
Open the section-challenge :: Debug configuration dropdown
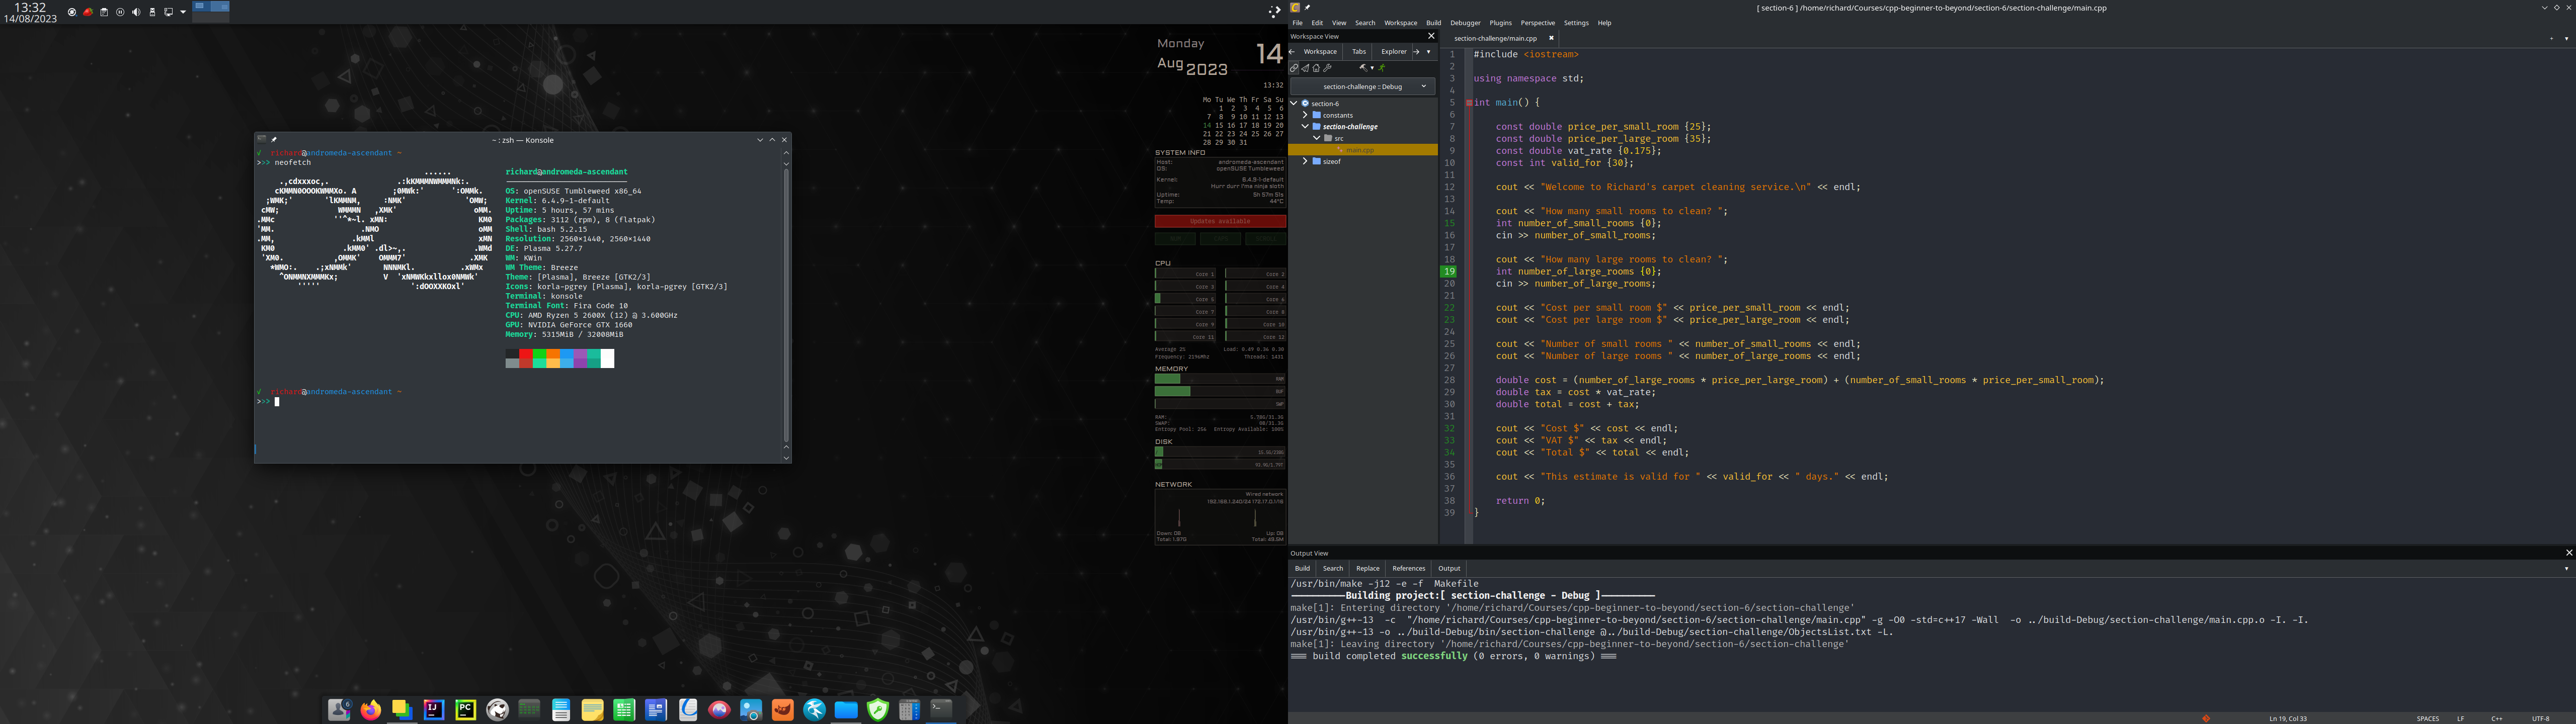click(1363, 86)
